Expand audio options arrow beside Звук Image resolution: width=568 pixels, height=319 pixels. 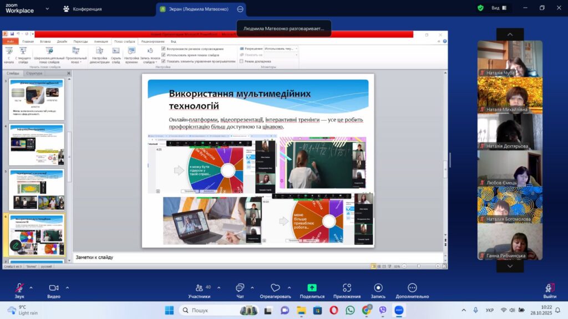click(x=31, y=287)
